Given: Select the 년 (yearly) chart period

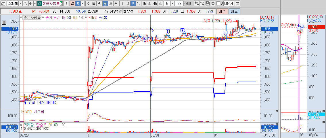Looking at the screenshot, I should [99, 3].
